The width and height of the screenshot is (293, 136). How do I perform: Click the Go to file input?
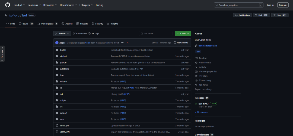tap(155, 34)
